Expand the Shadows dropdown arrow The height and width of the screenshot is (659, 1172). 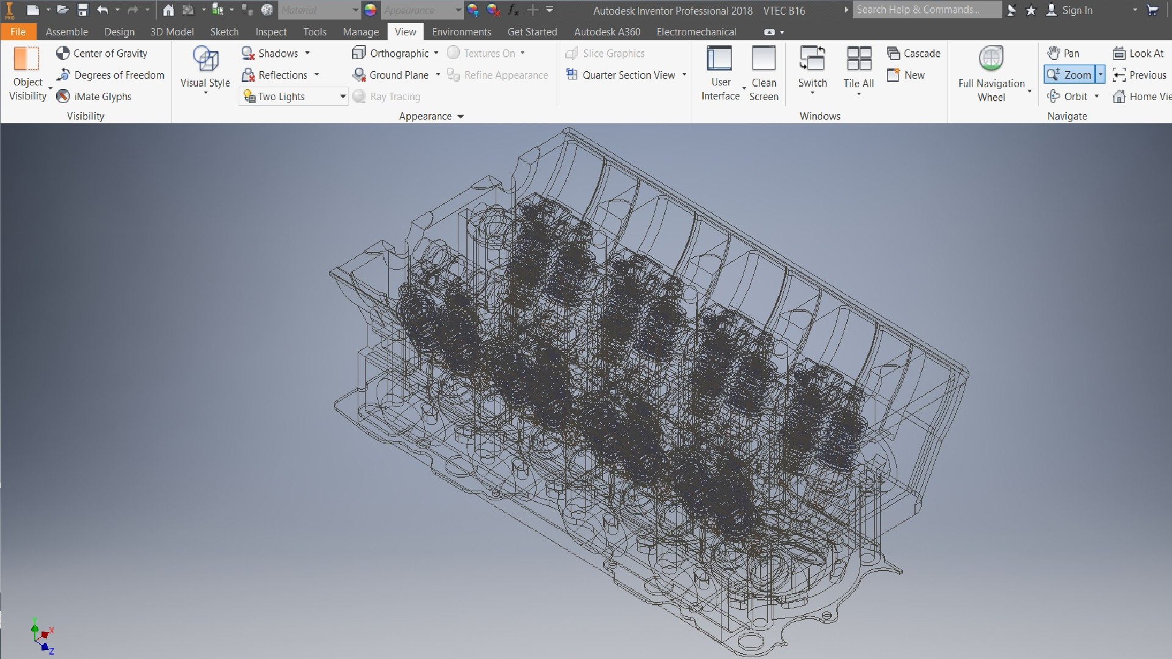click(307, 53)
